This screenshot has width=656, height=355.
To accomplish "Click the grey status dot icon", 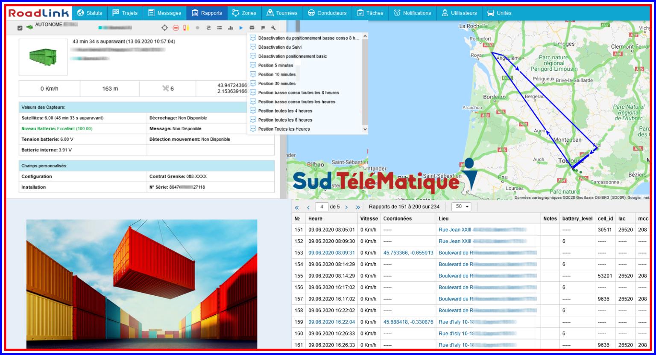I will (x=197, y=28).
